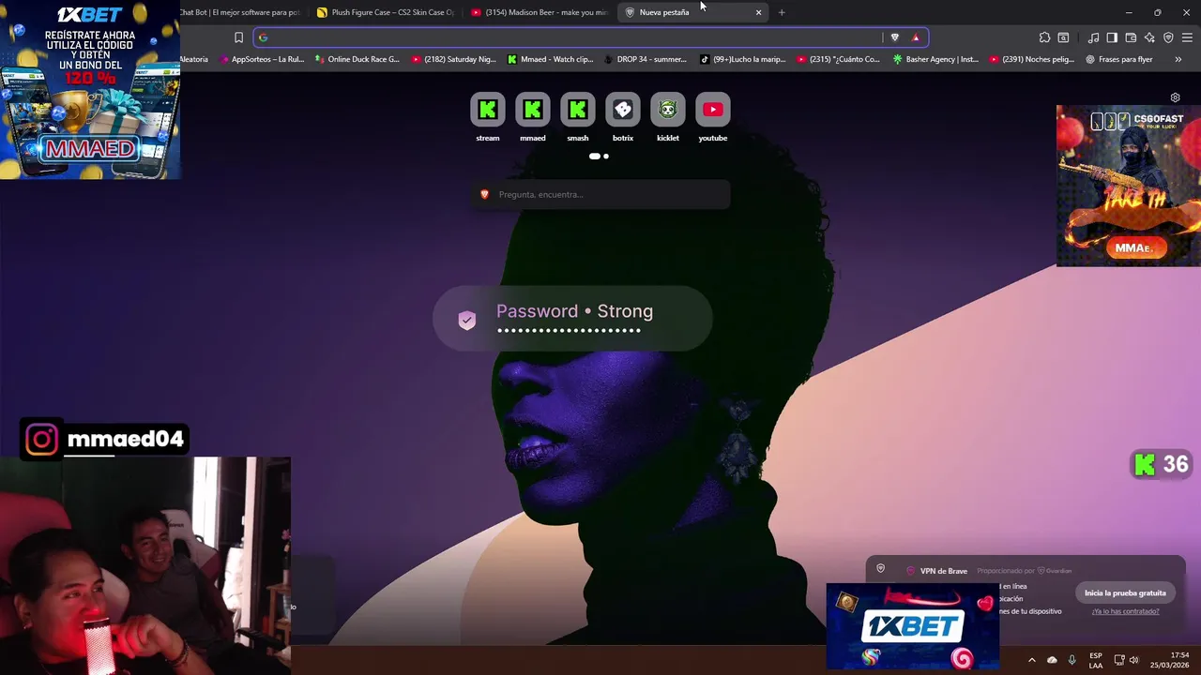1201x675 pixels.
Task: Toggle the sidebar panel icon
Action: (1112, 37)
